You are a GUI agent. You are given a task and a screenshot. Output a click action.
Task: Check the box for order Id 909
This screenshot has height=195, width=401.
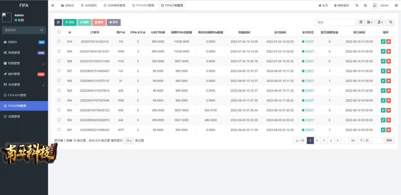pos(59,51)
